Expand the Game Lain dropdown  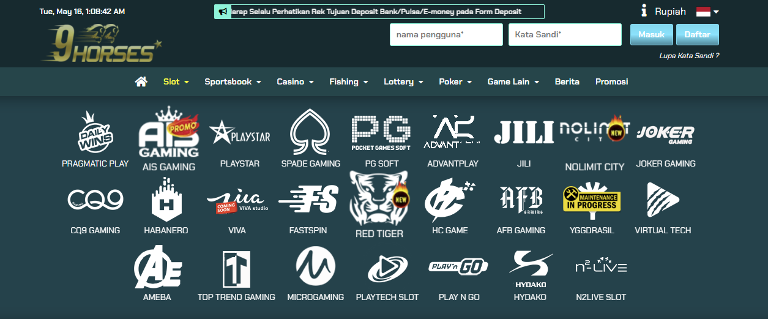(x=513, y=81)
